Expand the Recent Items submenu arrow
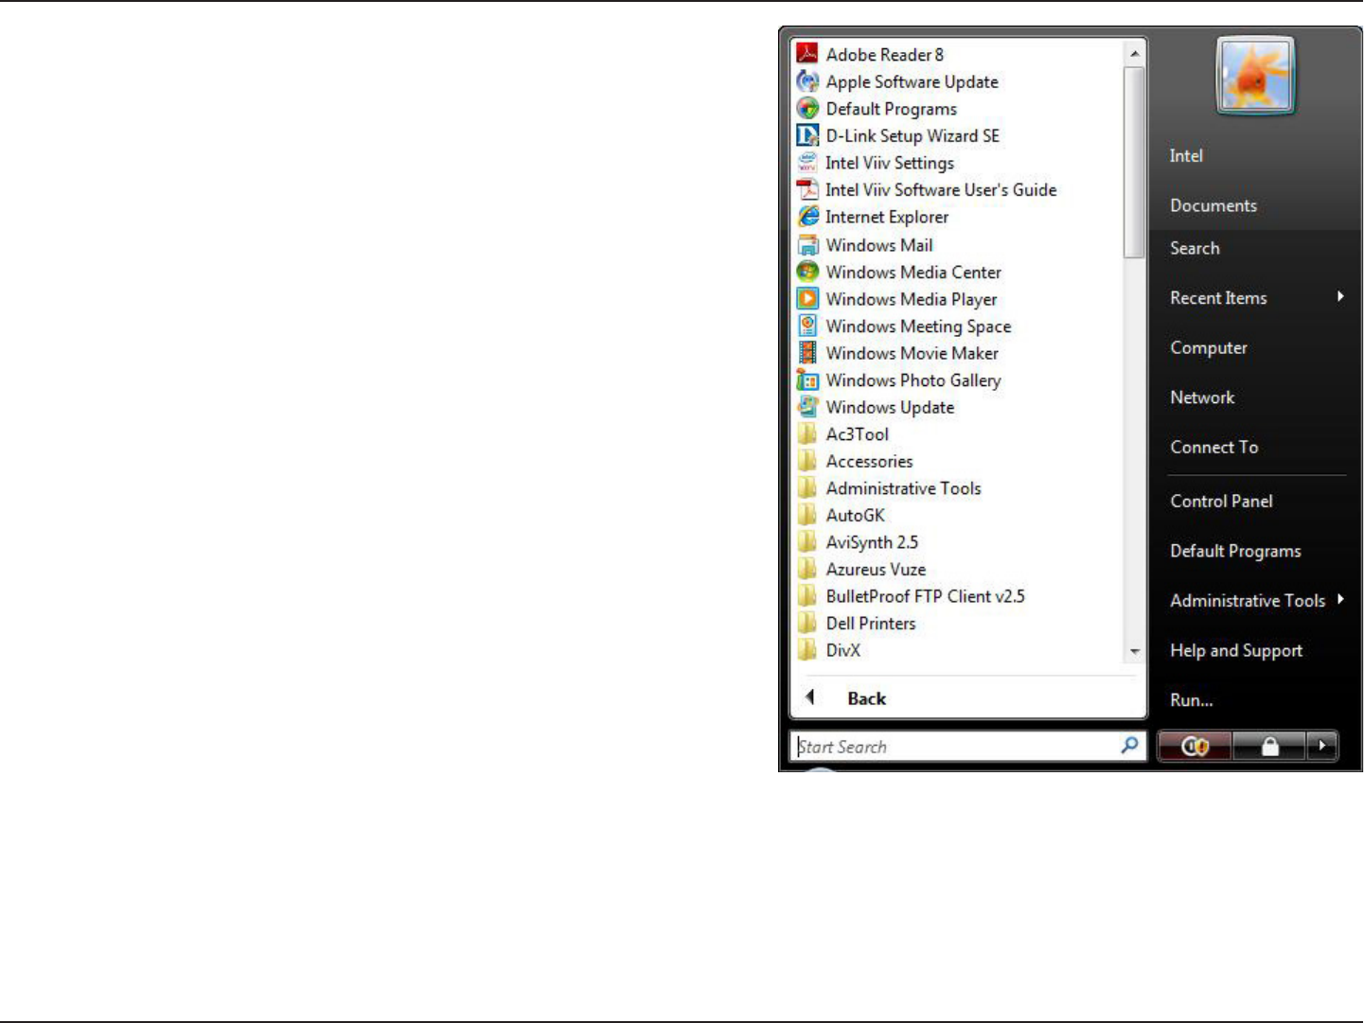 tap(1340, 297)
